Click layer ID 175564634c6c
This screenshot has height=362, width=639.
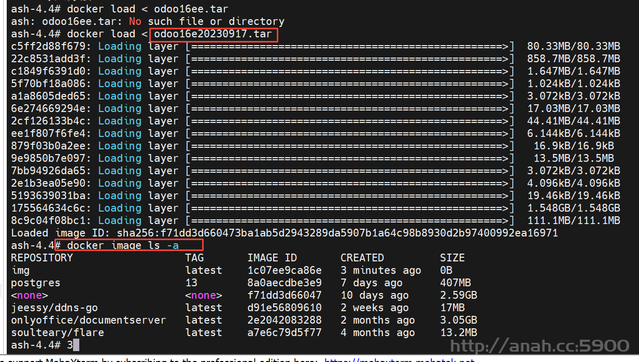click(48, 208)
